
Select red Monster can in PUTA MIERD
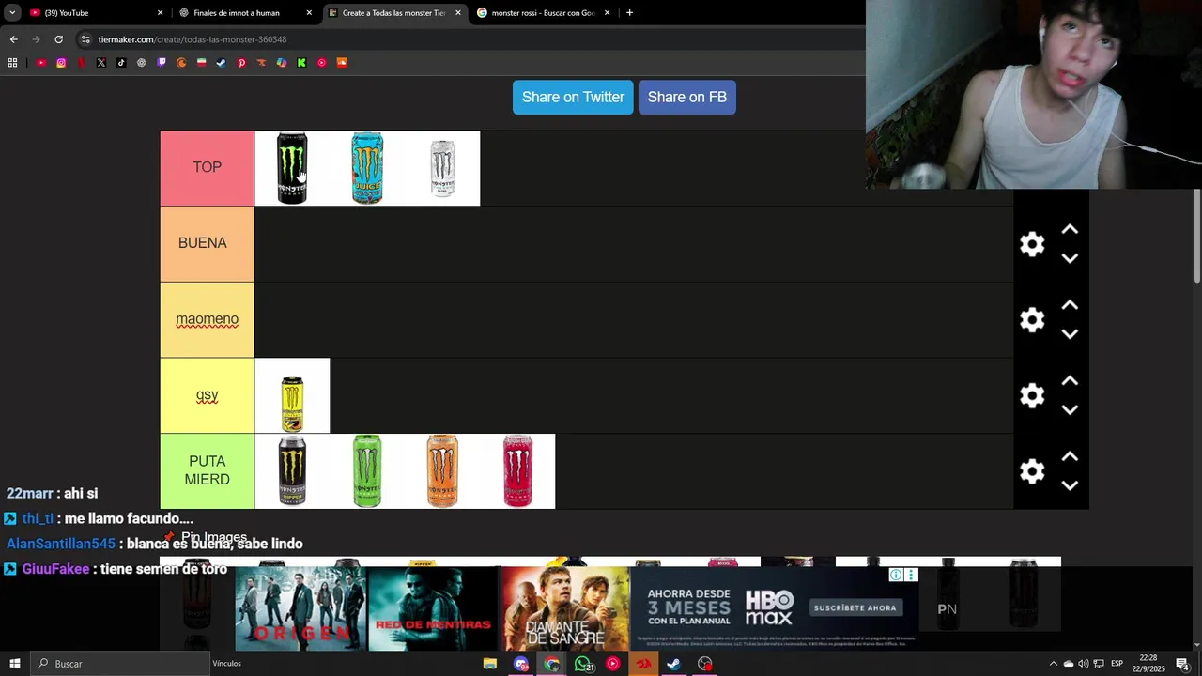(517, 471)
